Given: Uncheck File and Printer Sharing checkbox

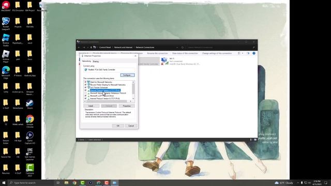Looking at the screenshot, I should click(85, 85).
